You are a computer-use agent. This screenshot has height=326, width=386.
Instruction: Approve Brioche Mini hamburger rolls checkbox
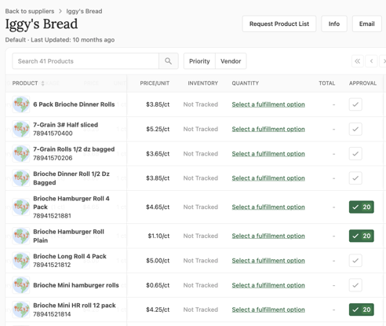[x=355, y=285]
